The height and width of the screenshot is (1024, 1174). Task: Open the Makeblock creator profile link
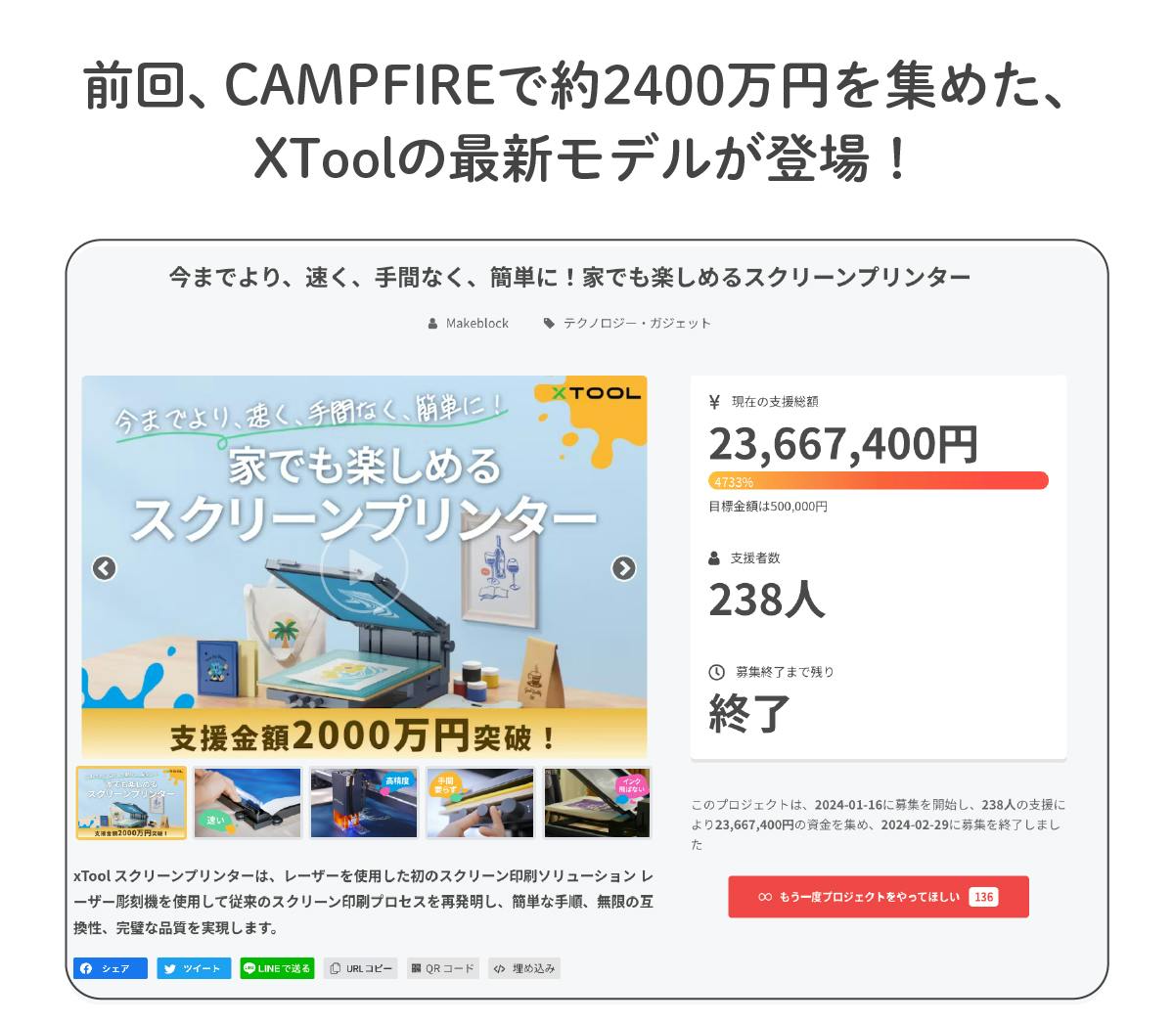tap(476, 323)
